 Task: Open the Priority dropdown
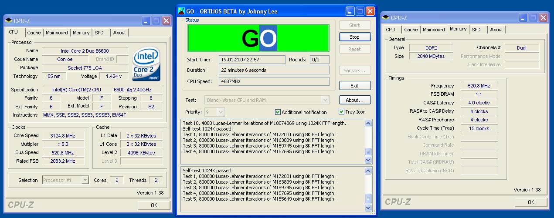pos(221,112)
